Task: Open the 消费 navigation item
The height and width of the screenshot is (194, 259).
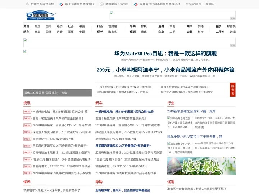Action: tap(161, 26)
